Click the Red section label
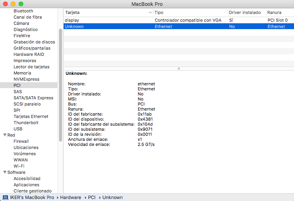 (11, 135)
